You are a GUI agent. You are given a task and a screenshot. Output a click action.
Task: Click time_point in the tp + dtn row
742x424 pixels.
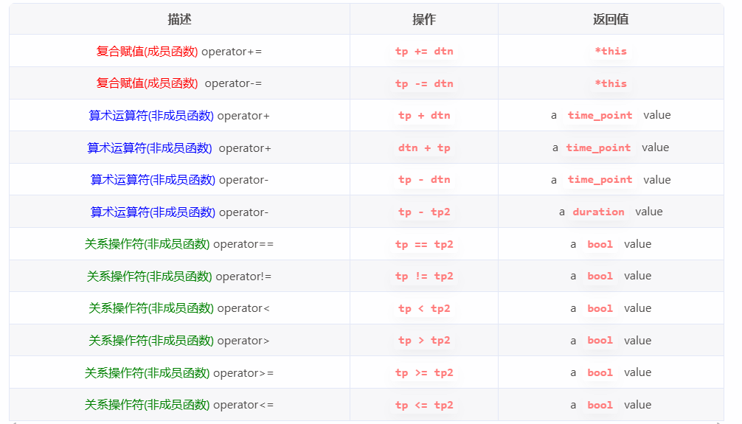pos(600,116)
